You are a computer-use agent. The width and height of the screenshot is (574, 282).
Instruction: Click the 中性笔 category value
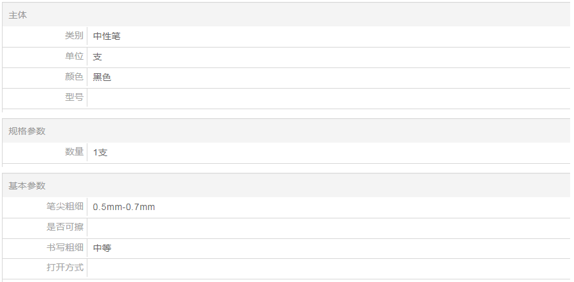107,37
